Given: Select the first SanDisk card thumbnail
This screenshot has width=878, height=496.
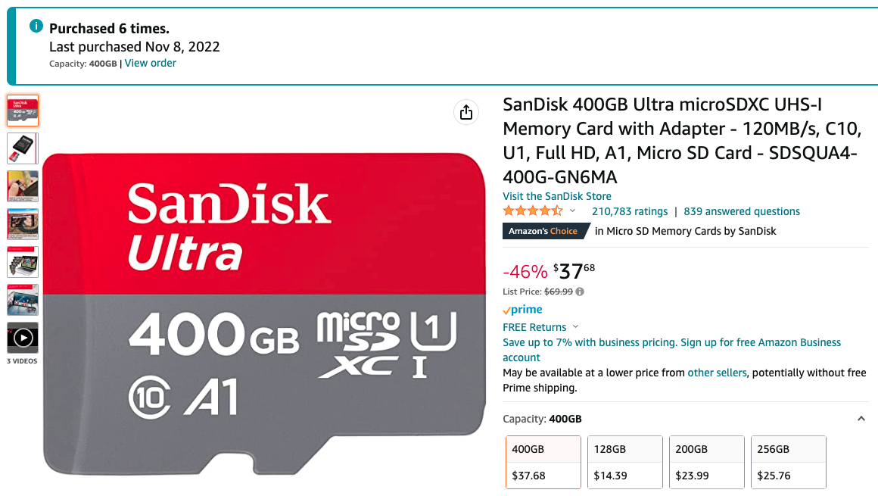Looking at the screenshot, I should pos(23,111).
